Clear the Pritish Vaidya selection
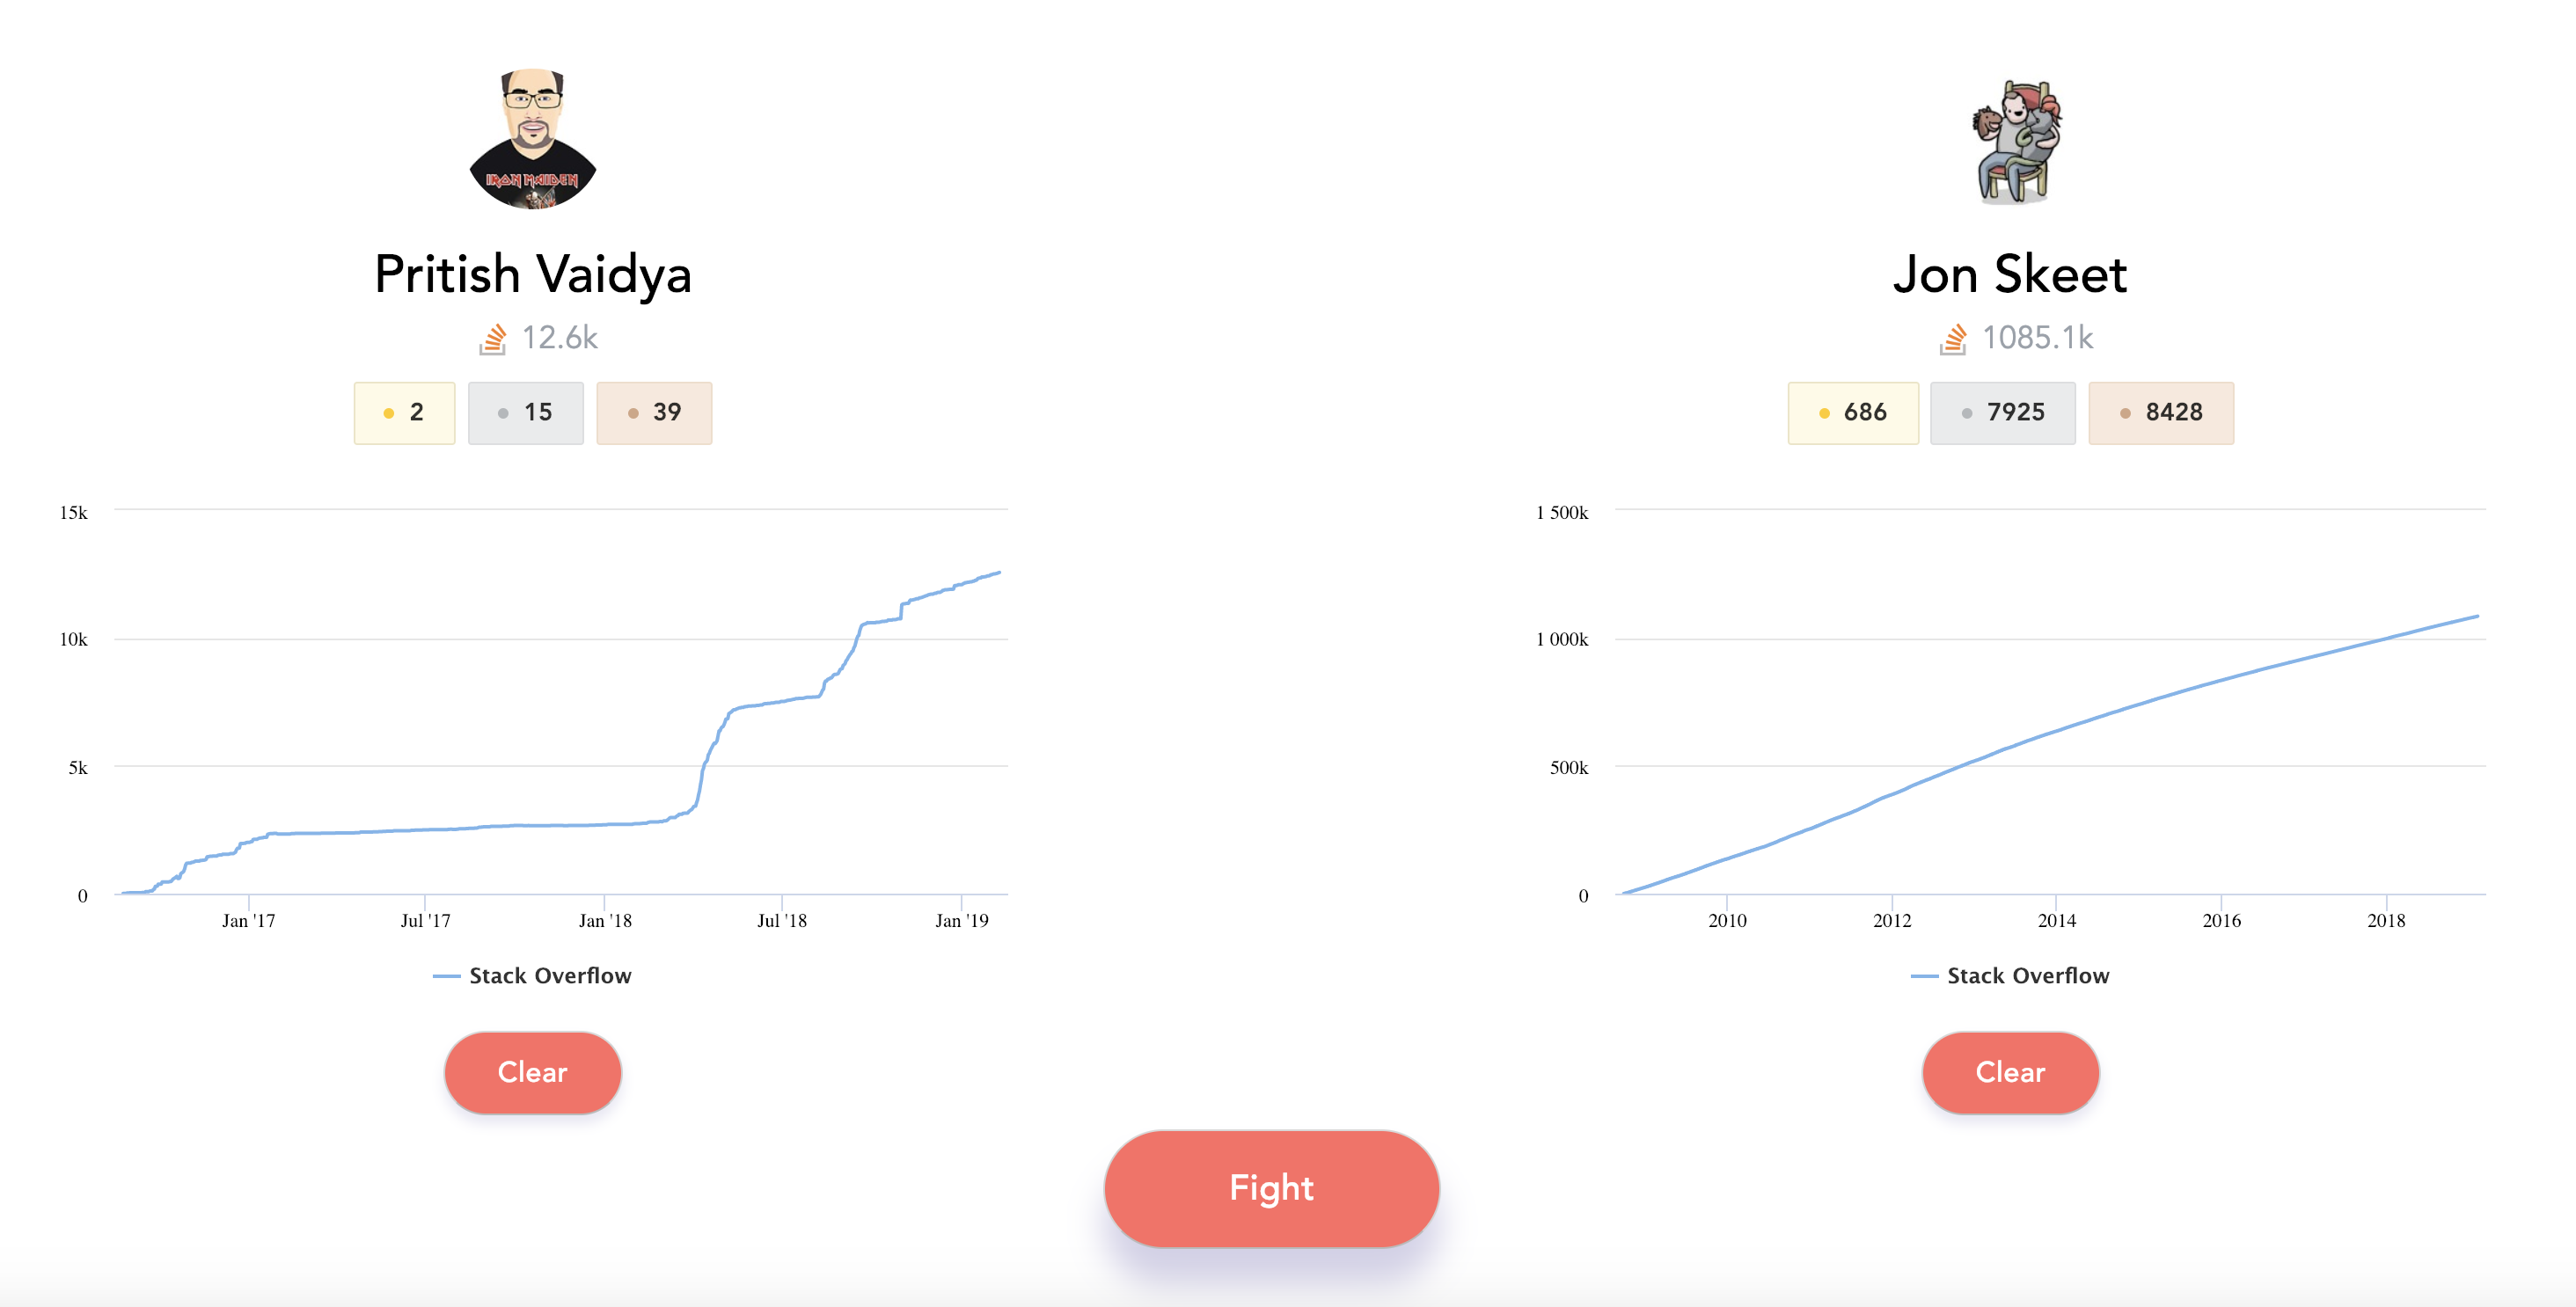 (x=532, y=1072)
